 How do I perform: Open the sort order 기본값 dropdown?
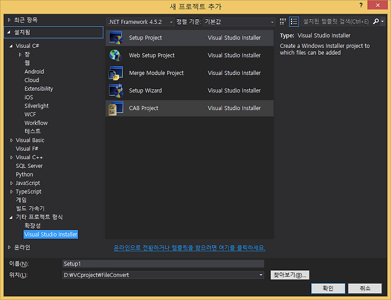239,22
